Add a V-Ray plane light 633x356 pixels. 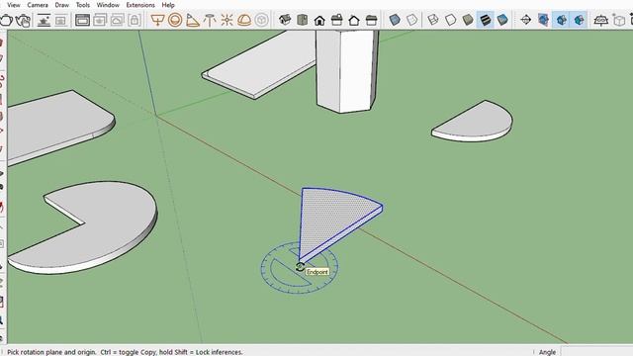157,20
